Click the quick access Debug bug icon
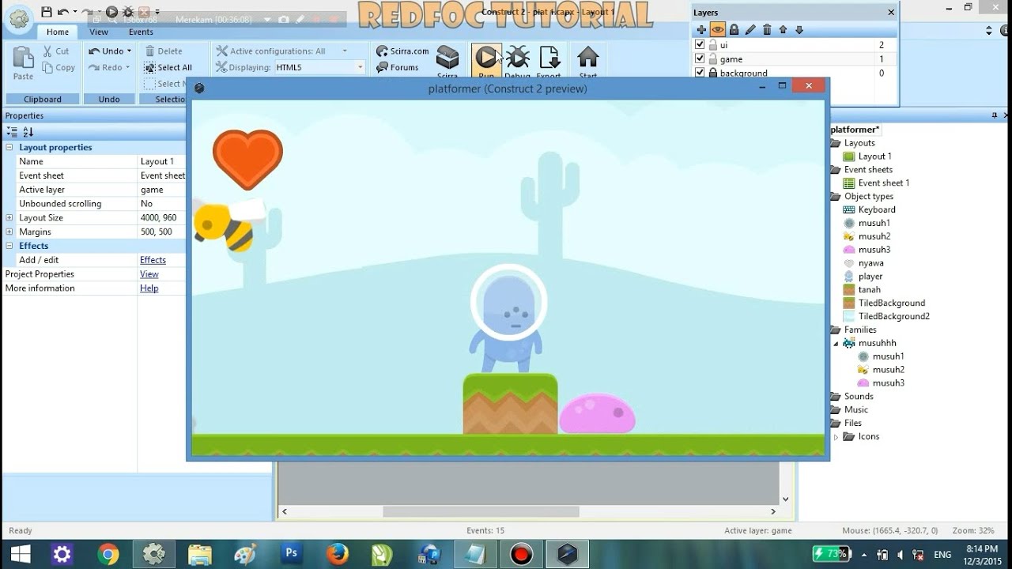This screenshot has width=1012, height=569. click(x=127, y=12)
